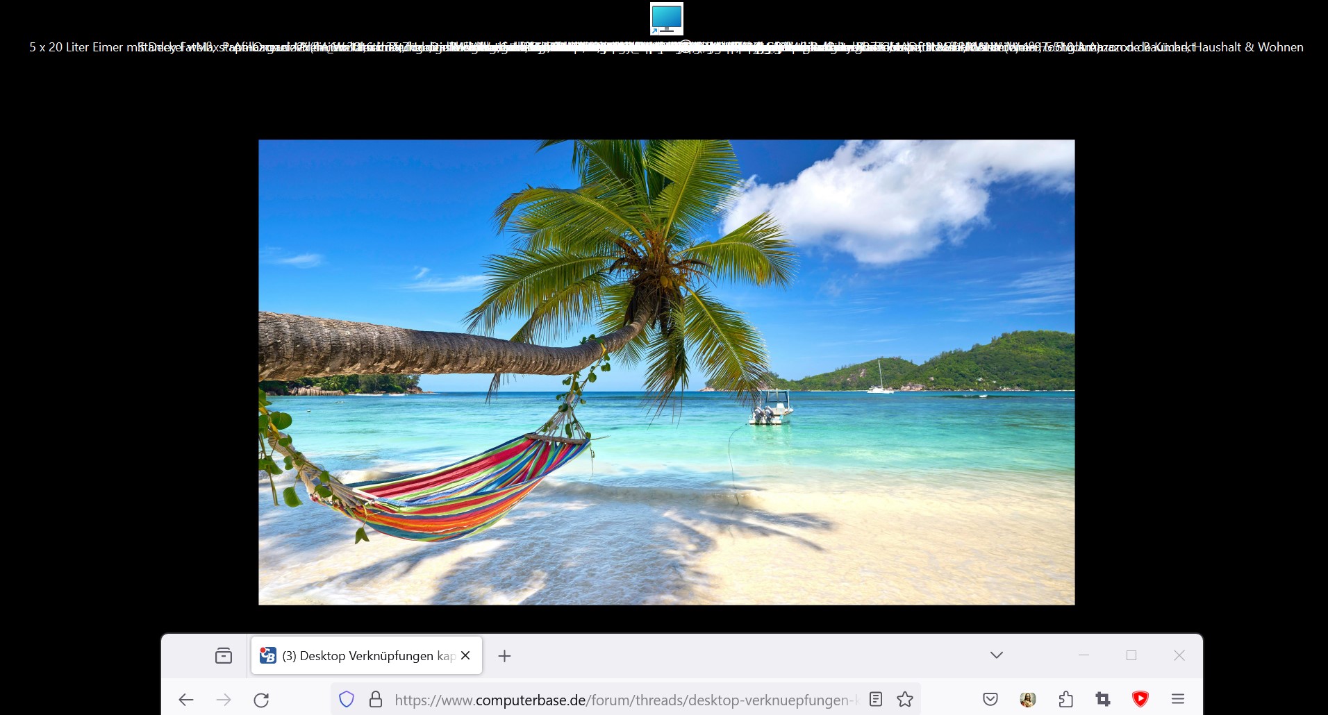
Task: Close the Desktop Verknüpfungen tab
Action: click(x=465, y=655)
